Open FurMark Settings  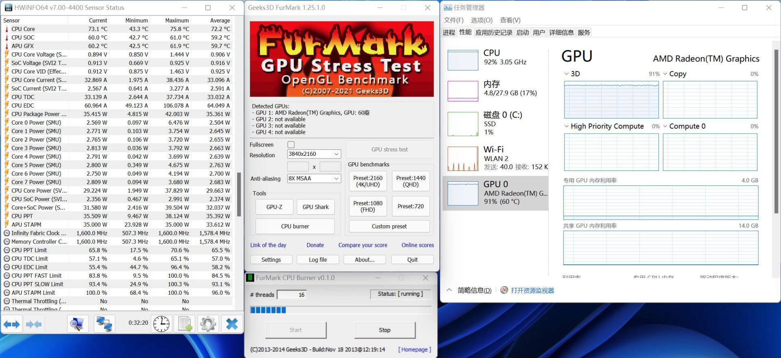tap(271, 260)
